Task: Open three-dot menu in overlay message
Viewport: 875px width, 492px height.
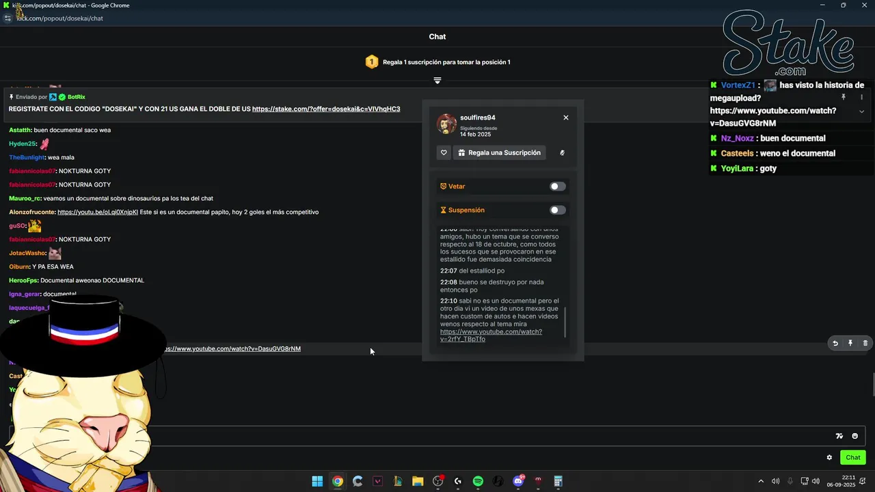Action: click(861, 98)
